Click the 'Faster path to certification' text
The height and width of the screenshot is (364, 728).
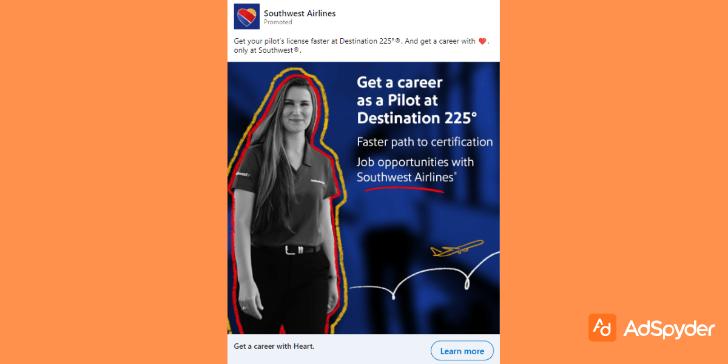click(425, 143)
